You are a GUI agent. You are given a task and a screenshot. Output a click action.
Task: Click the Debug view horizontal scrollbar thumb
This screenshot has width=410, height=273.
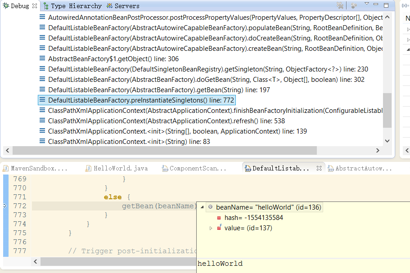coord(165,151)
